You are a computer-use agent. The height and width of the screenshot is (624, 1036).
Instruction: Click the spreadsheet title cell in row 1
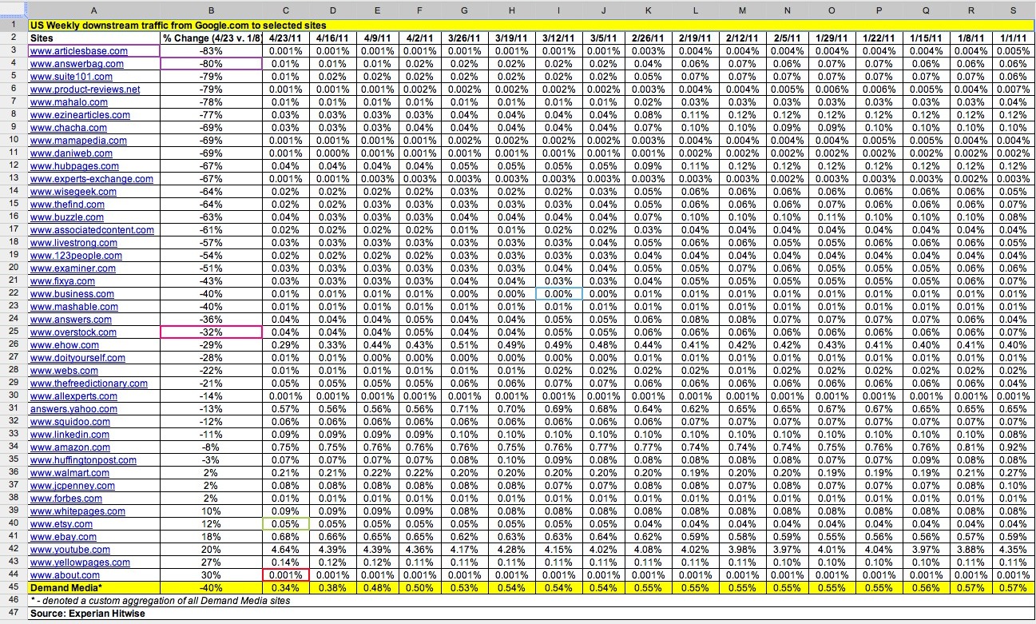coord(532,26)
